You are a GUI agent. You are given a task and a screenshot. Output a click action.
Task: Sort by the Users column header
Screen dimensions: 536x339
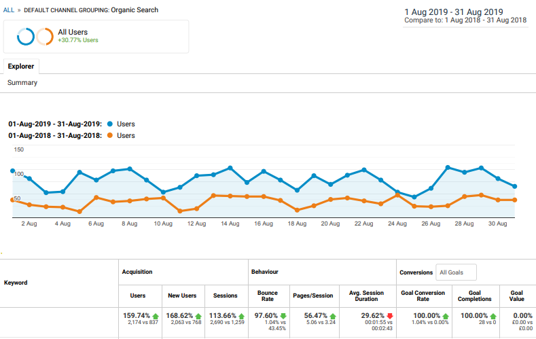coord(138,296)
